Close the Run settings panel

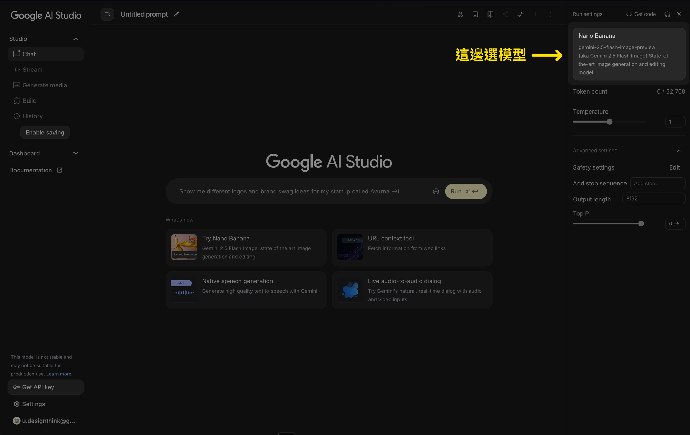click(x=679, y=14)
